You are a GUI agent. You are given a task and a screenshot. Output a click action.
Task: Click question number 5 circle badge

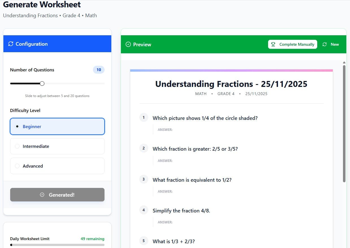144,241
